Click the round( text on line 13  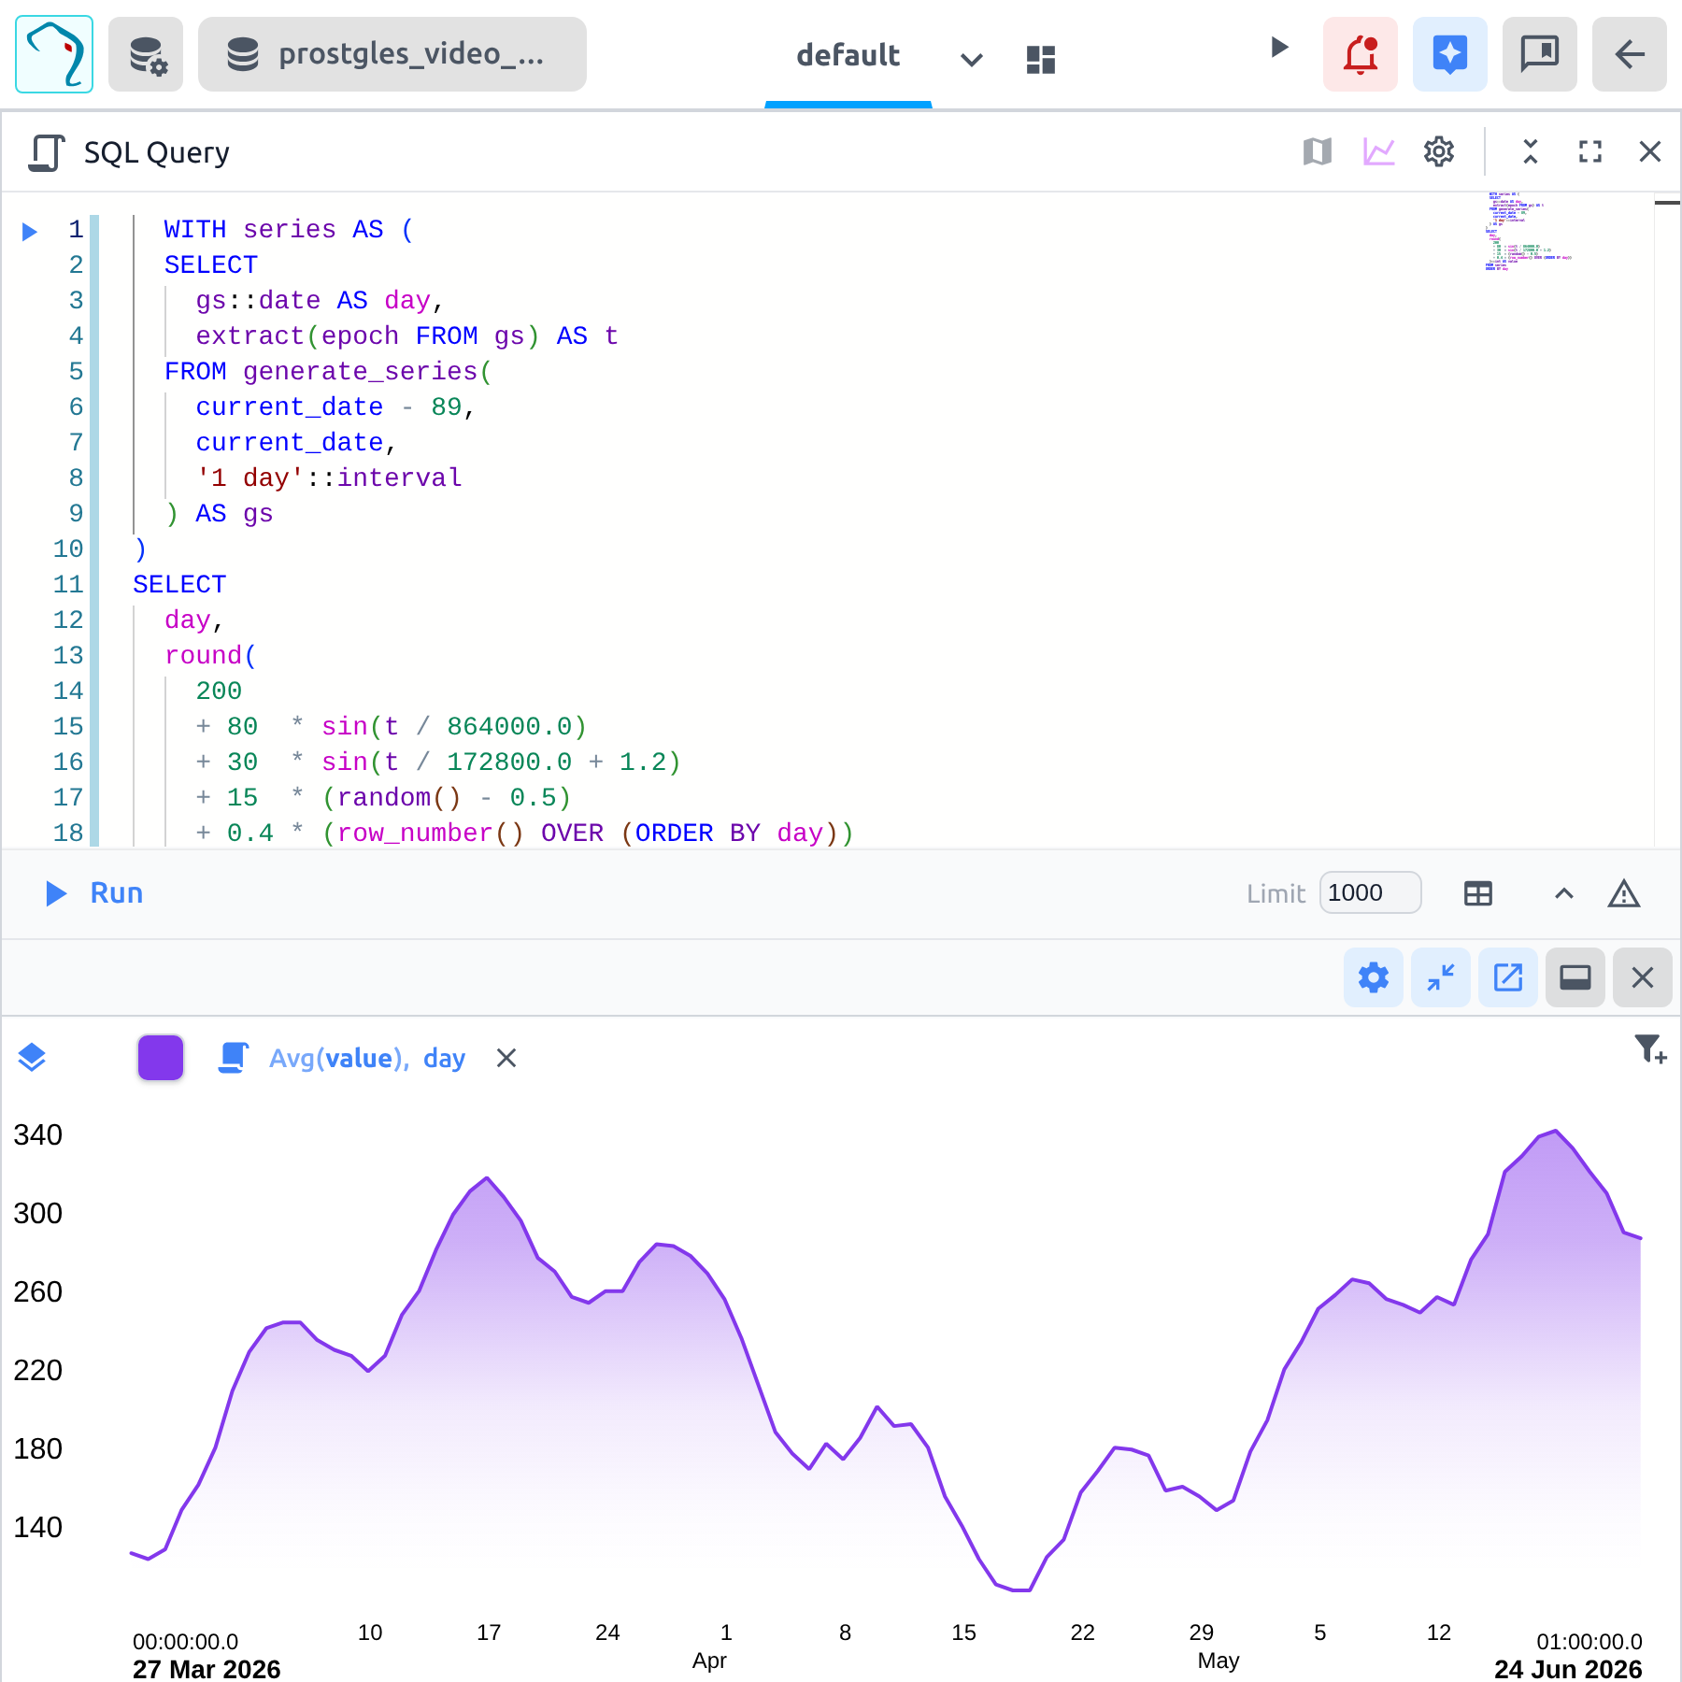point(210,656)
